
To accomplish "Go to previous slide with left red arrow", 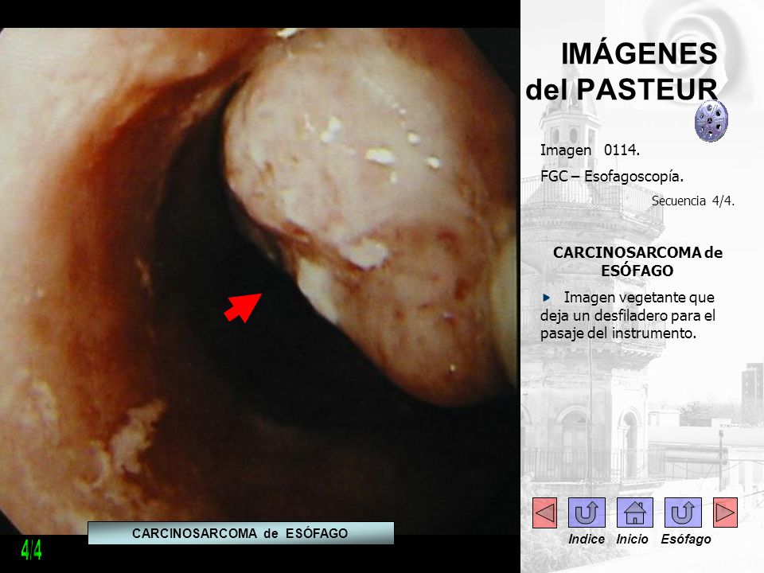I will (544, 513).
